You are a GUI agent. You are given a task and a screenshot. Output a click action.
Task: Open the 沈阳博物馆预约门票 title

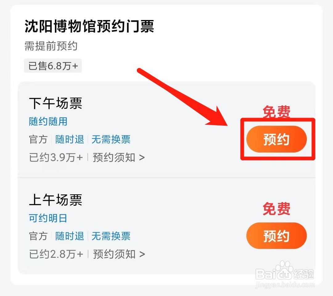tap(89, 26)
